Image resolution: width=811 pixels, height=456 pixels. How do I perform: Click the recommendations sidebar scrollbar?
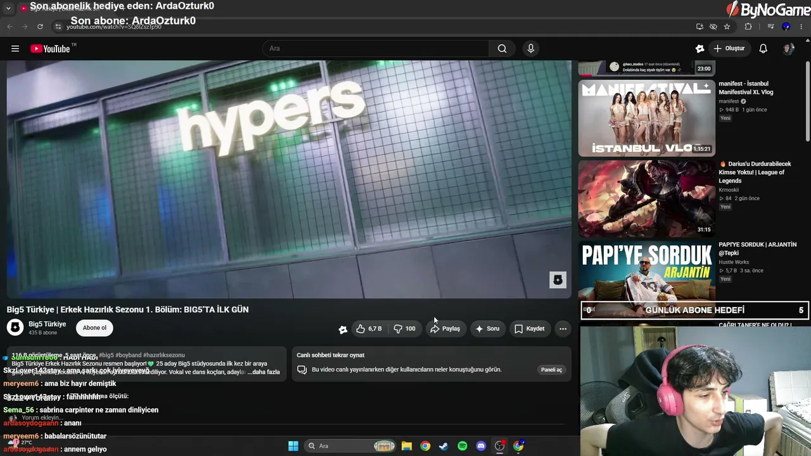pos(807,101)
